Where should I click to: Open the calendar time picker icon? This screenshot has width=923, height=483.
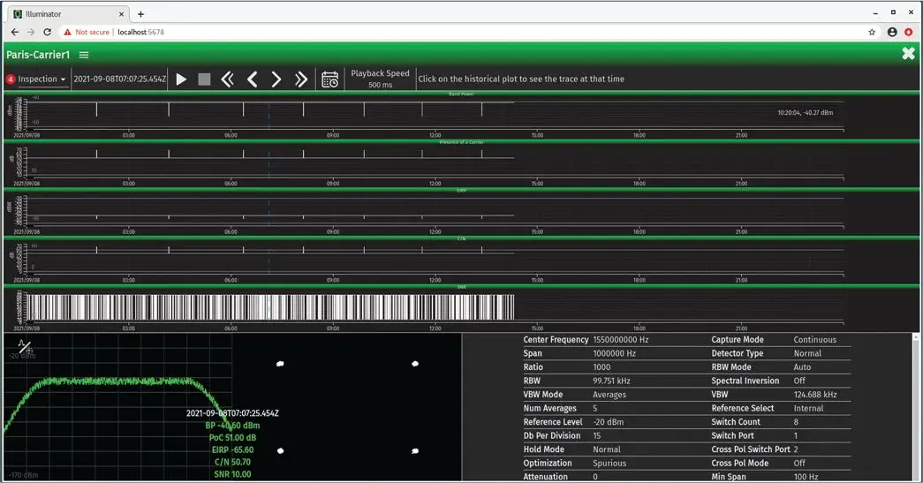(329, 79)
